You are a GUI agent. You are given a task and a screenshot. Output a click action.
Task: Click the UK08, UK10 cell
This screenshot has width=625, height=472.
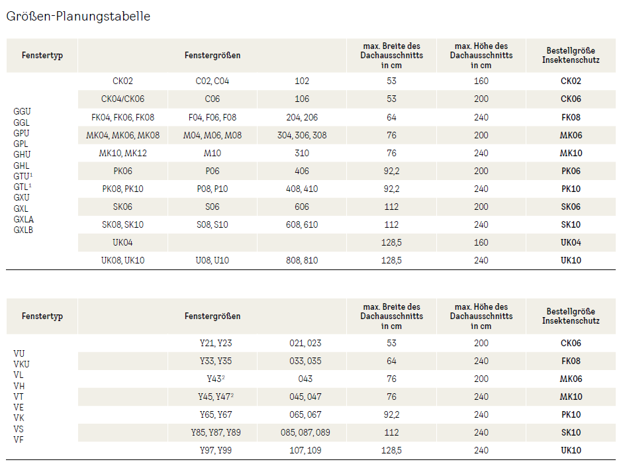122,260
